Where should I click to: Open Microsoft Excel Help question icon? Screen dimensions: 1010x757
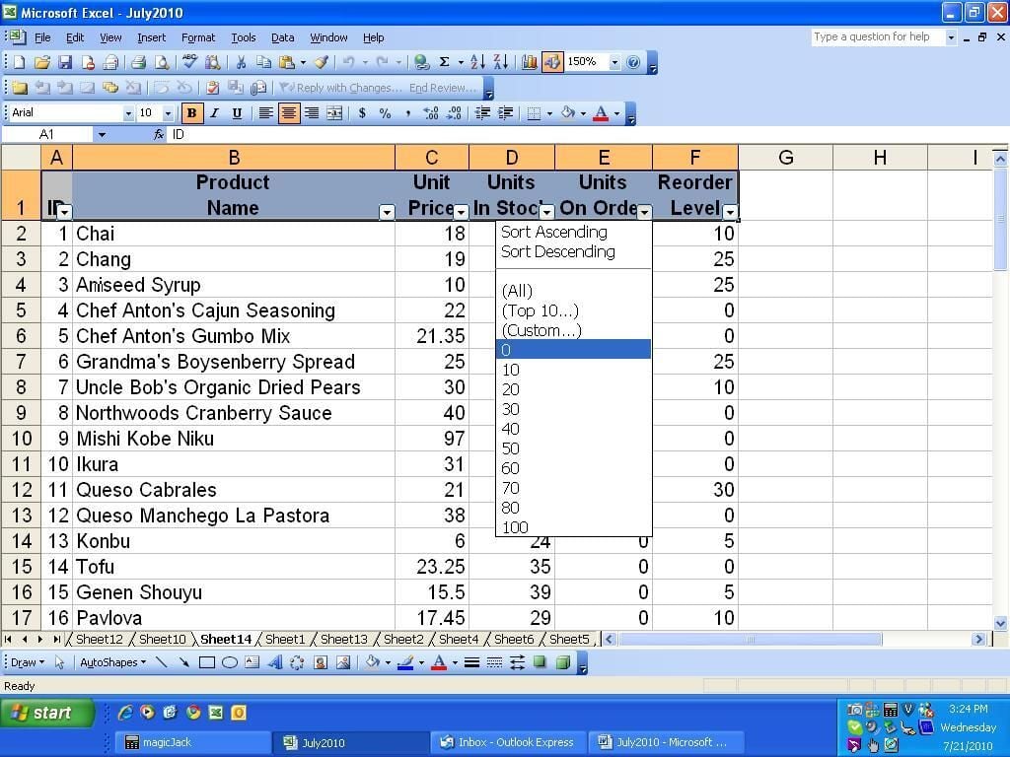point(634,62)
